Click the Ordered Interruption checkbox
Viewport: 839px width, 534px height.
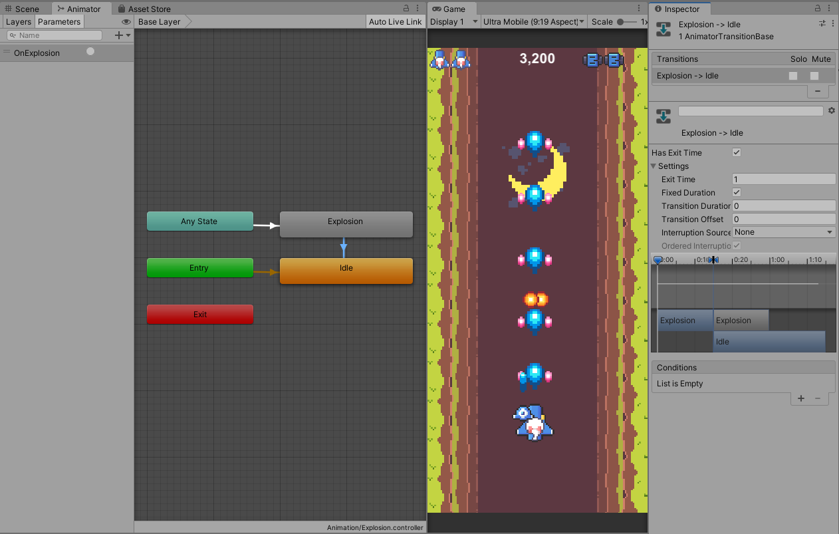click(737, 245)
